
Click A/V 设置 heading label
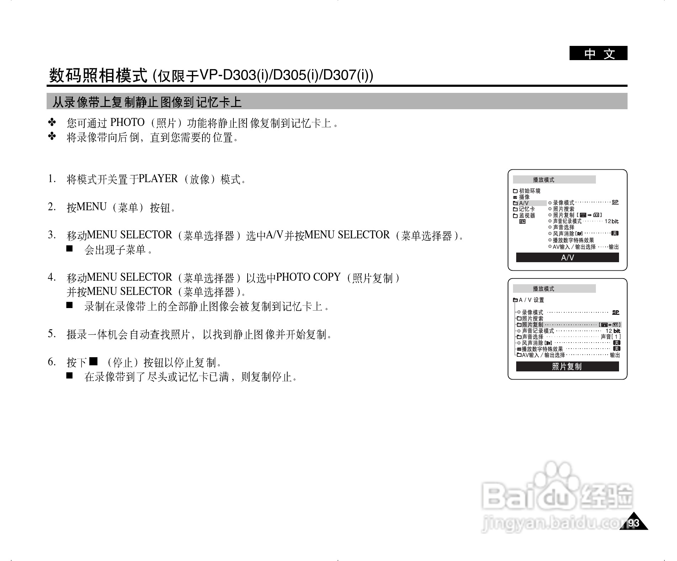click(x=531, y=300)
